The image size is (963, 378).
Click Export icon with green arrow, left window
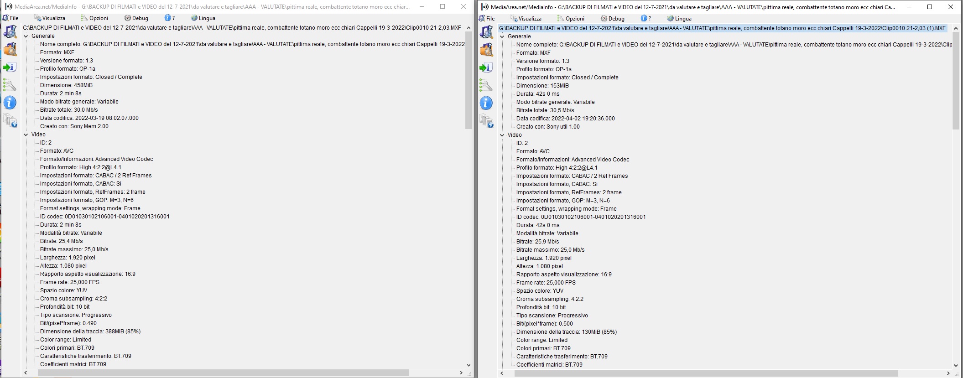tap(10, 67)
